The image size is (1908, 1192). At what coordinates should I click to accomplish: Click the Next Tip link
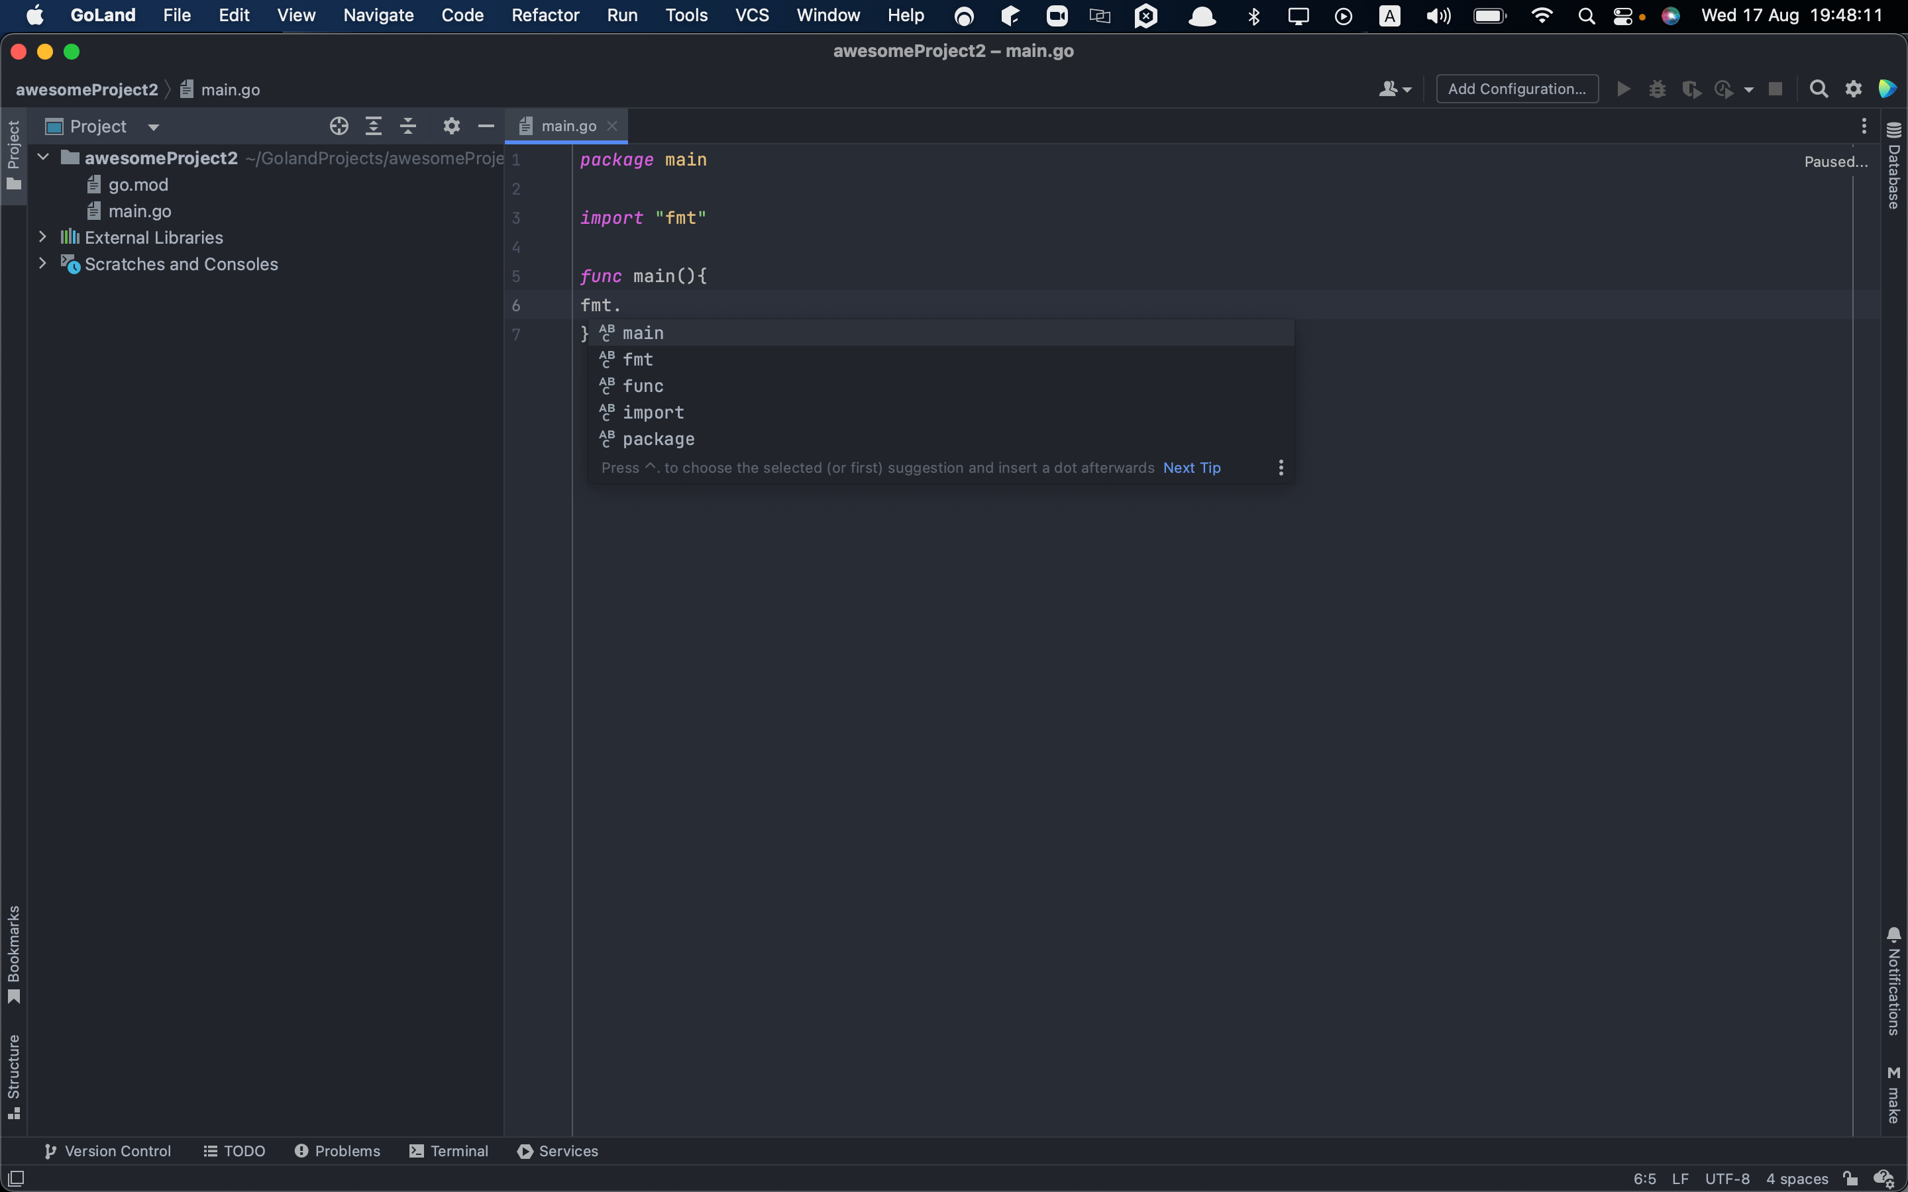1191,468
